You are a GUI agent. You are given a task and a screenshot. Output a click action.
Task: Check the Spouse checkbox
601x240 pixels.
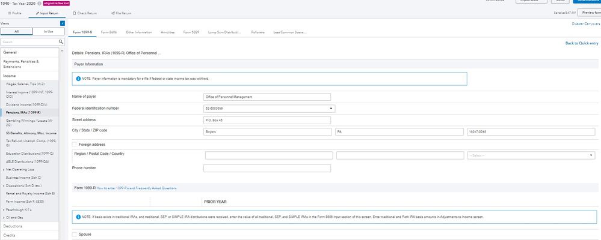75,234
